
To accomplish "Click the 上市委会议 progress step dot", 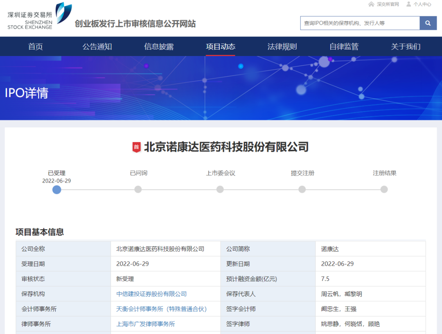I will tap(220, 190).
